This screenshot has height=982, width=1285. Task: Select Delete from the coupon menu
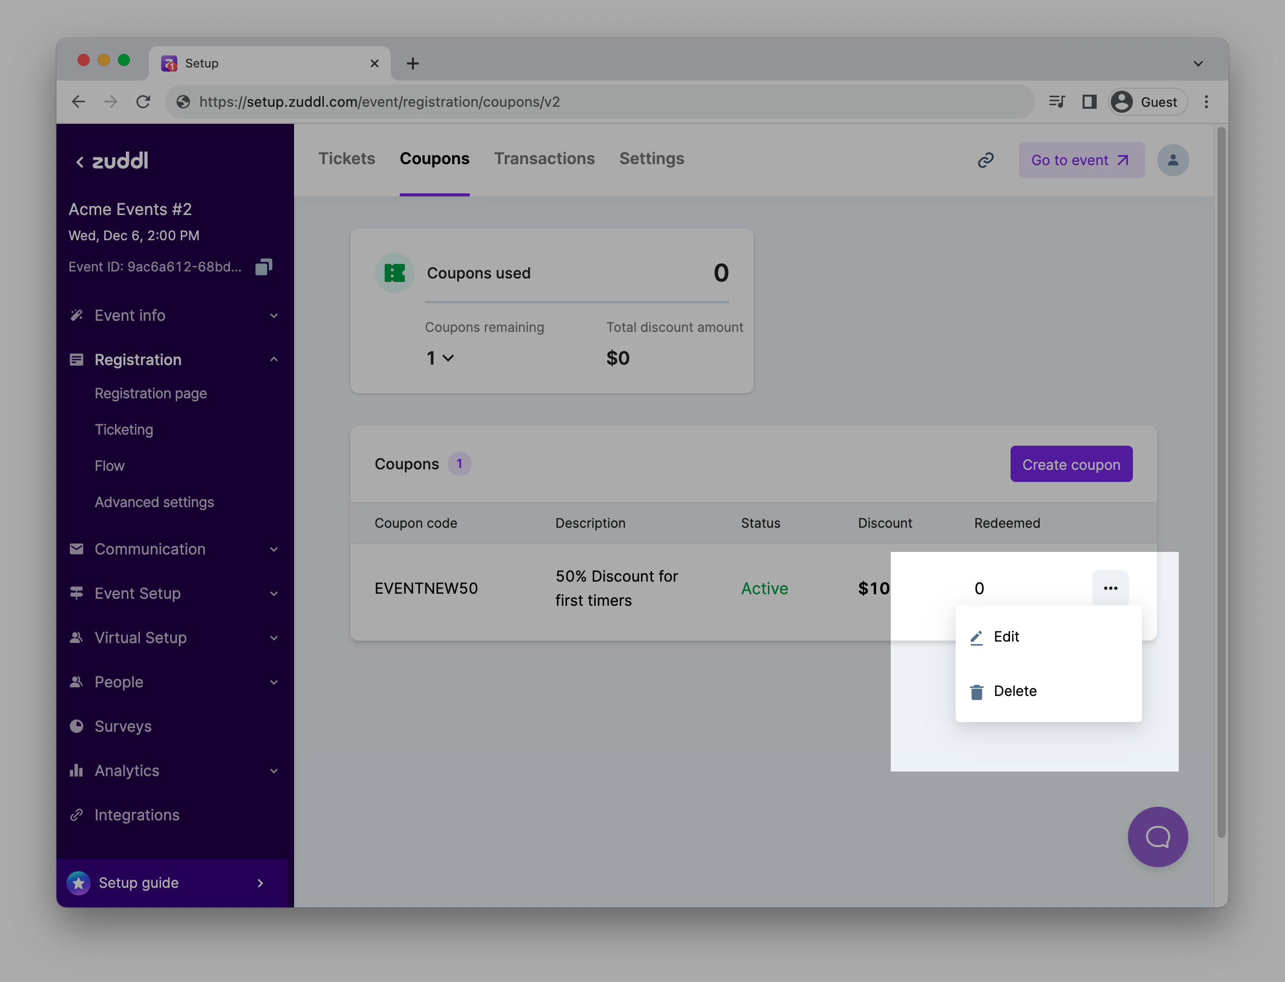tap(1015, 691)
